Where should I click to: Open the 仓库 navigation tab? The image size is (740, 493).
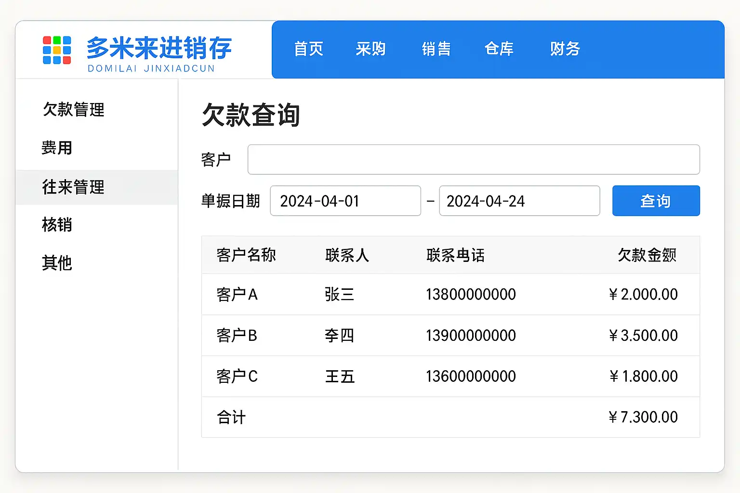499,49
